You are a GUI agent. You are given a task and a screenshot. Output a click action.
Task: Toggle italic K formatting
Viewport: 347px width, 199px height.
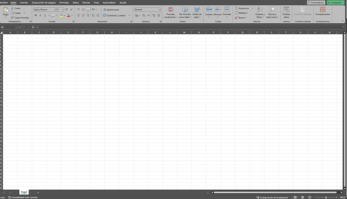[40, 16]
